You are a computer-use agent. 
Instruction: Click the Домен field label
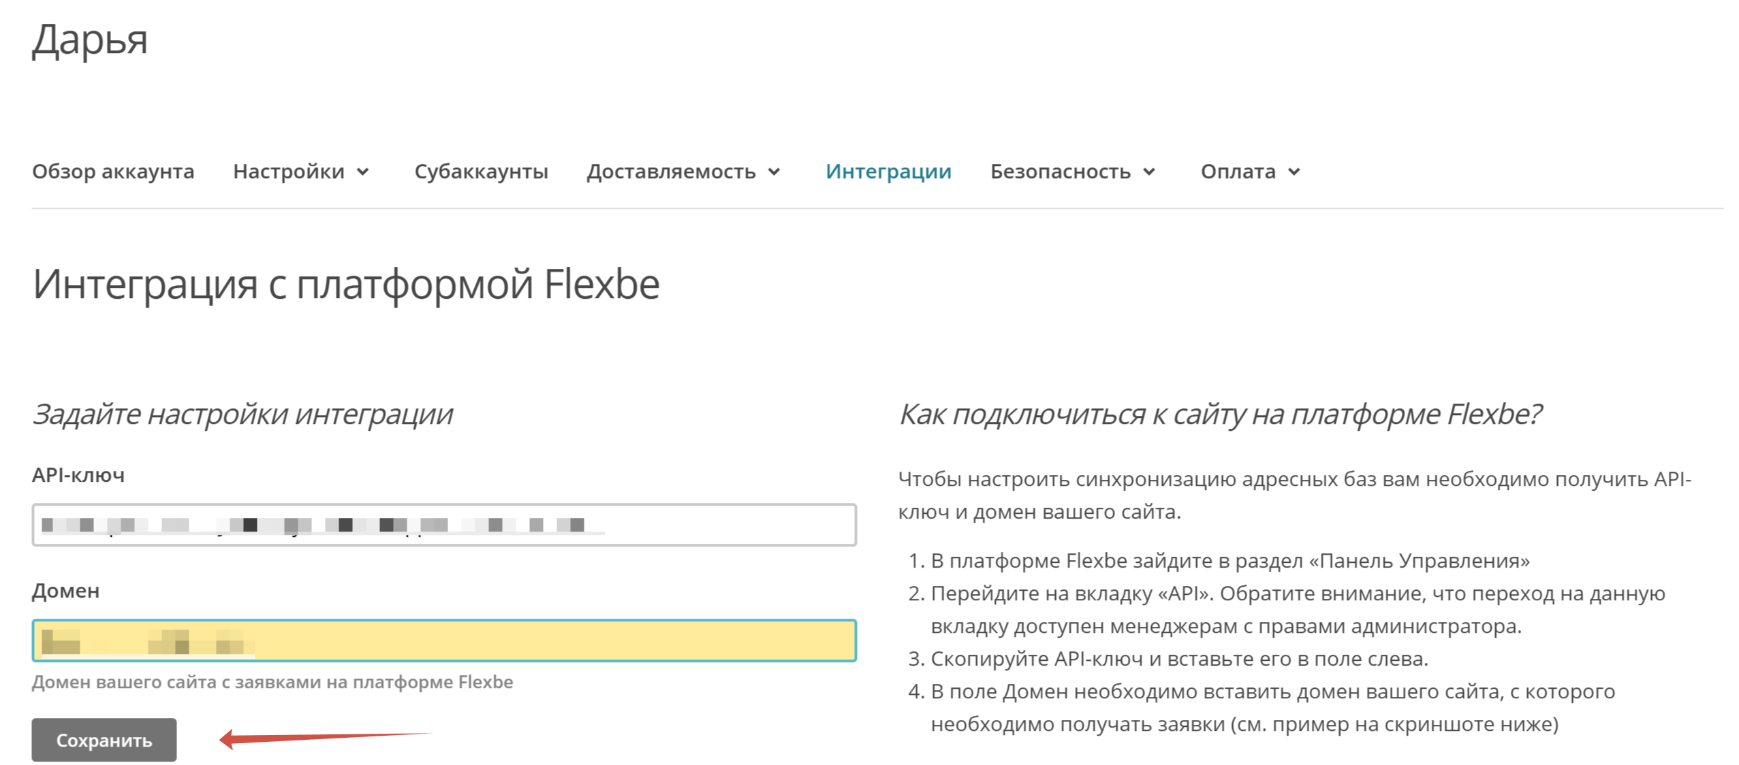[x=65, y=591]
